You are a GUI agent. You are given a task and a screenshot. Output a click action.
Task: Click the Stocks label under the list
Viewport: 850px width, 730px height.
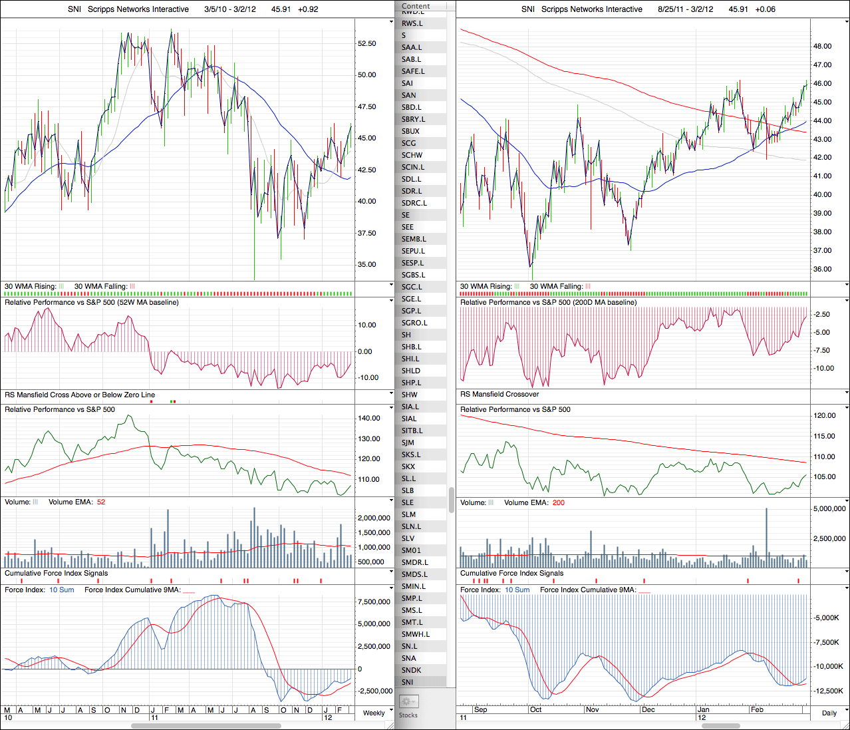pos(408,715)
